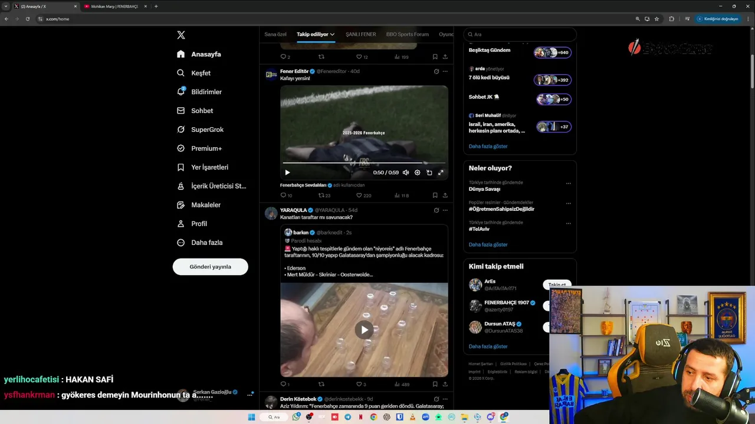Open more options for #ÖğretmenSahipsizDeğildir trend
This screenshot has height=424, width=755.
pyautogui.click(x=568, y=203)
